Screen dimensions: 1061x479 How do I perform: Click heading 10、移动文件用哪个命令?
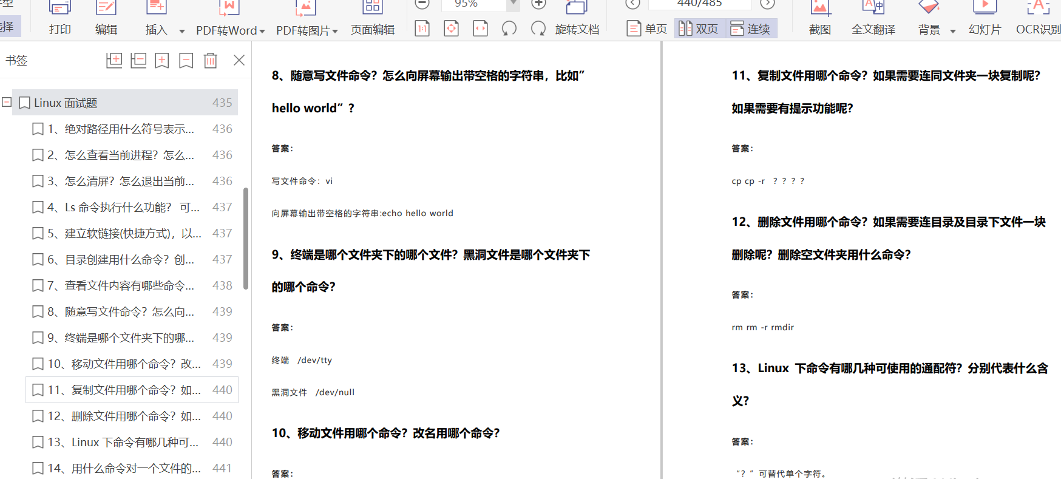pyautogui.click(x=386, y=433)
